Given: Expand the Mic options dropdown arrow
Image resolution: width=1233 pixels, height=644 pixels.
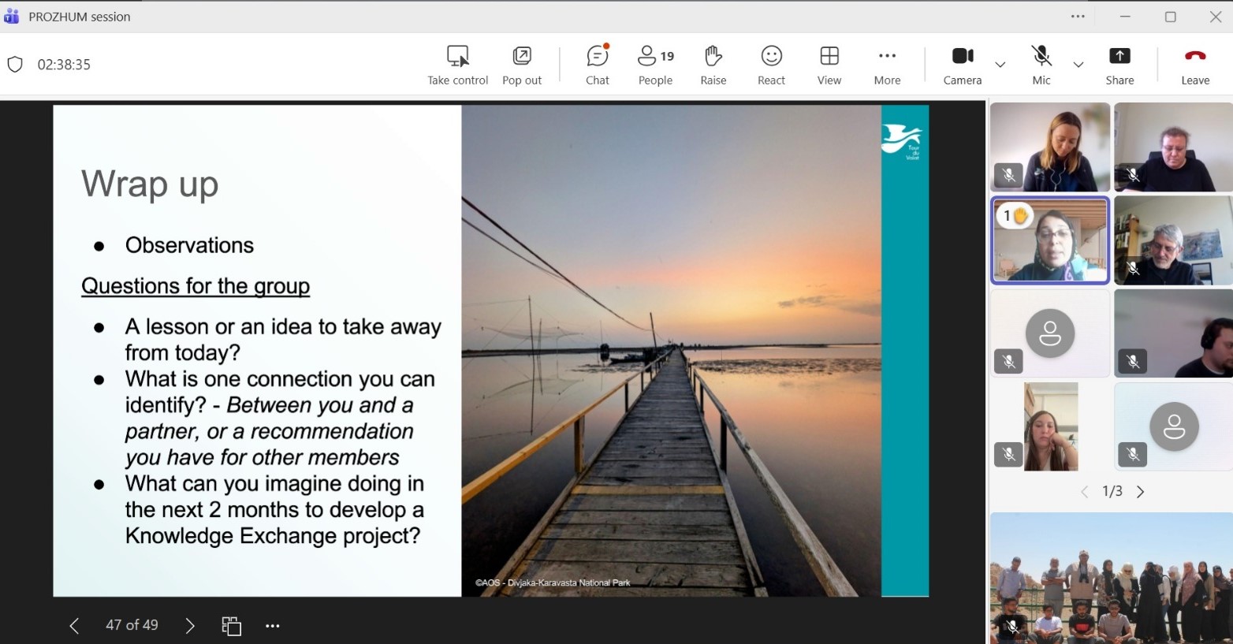Looking at the screenshot, I should (1078, 65).
